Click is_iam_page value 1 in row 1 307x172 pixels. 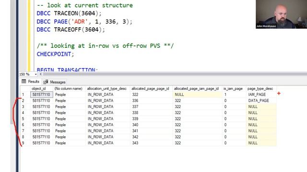(234, 95)
